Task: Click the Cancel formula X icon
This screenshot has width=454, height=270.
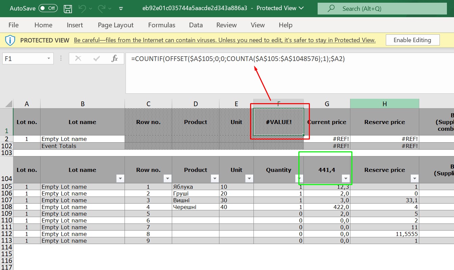Action: [x=78, y=59]
